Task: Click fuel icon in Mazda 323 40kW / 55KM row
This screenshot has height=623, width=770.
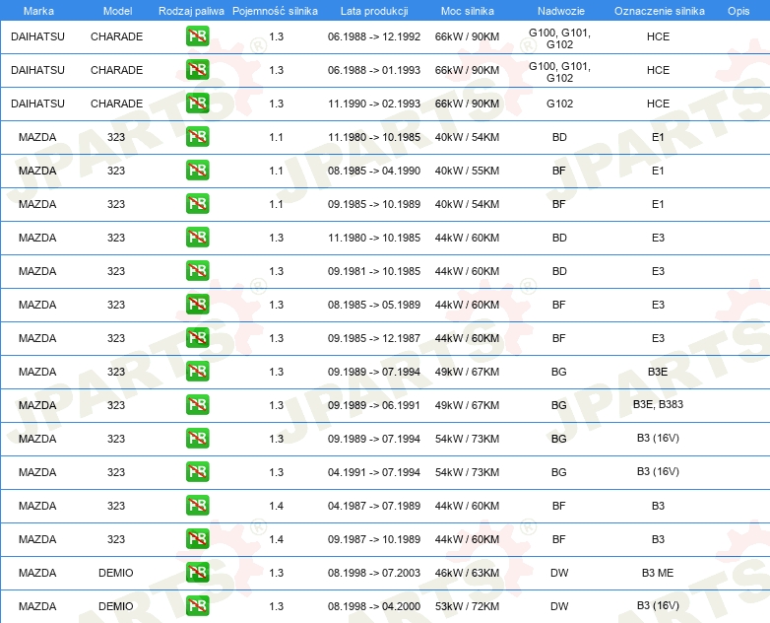Action: [197, 171]
